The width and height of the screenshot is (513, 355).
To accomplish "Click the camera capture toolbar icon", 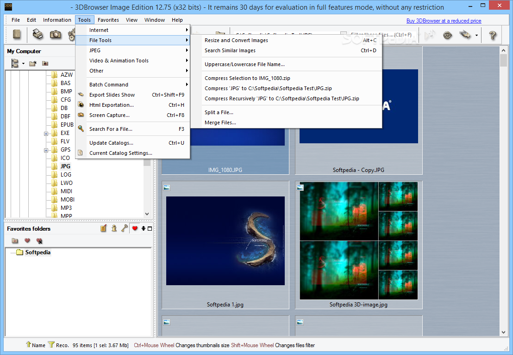I will pos(55,34).
